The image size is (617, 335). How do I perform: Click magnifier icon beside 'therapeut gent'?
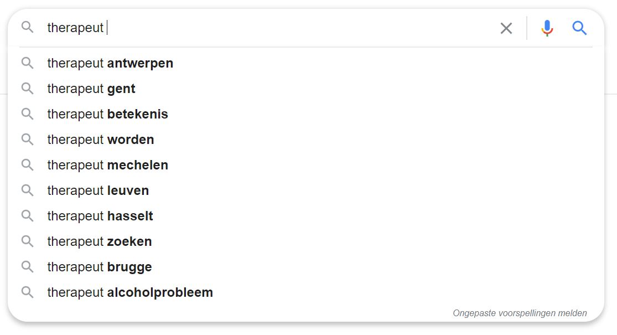tap(28, 89)
